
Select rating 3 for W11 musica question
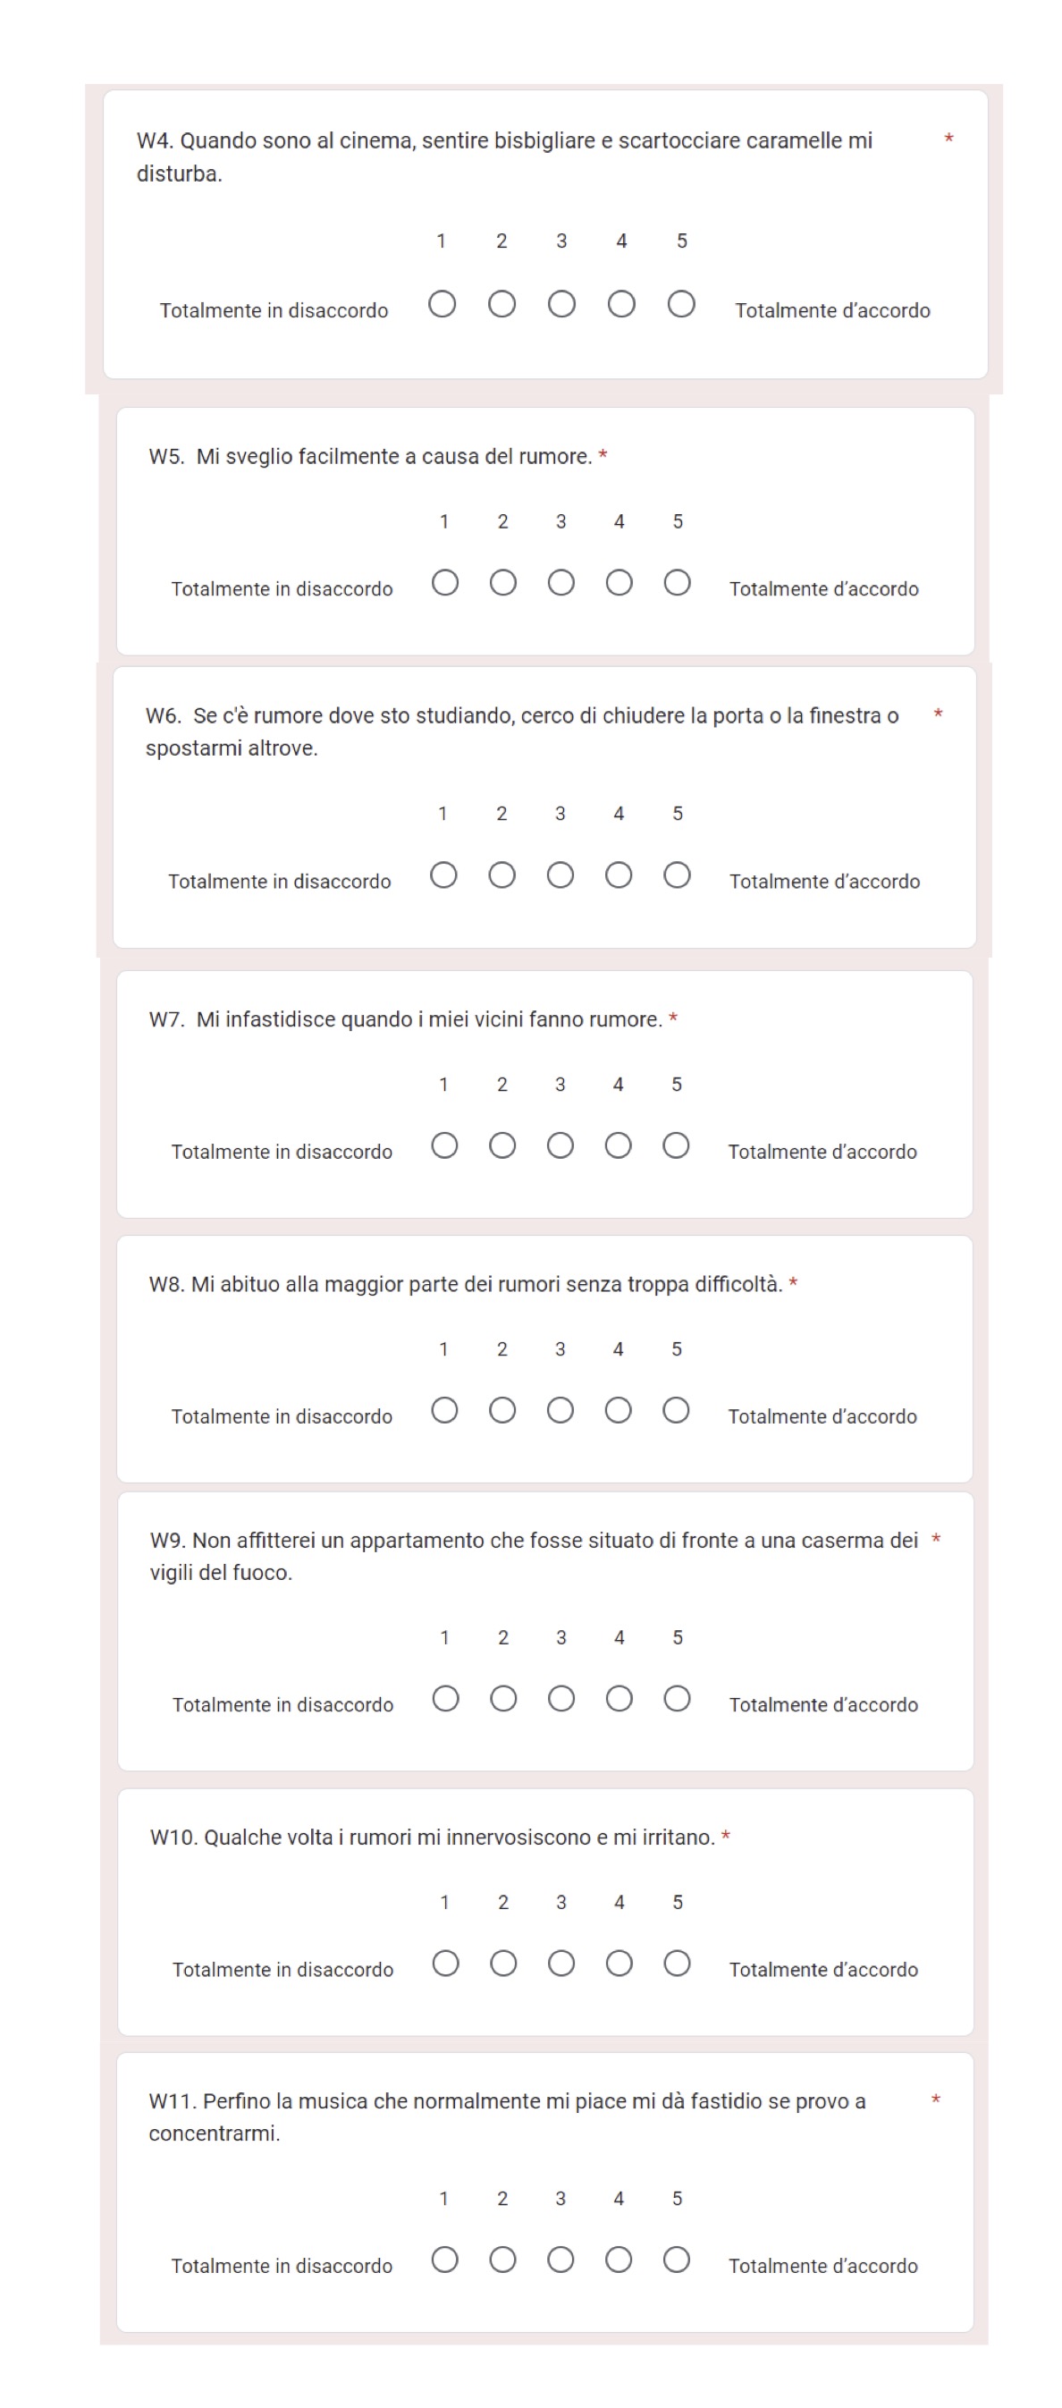click(560, 2260)
